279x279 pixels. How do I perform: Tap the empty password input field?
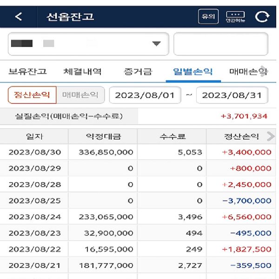tap(221, 44)
